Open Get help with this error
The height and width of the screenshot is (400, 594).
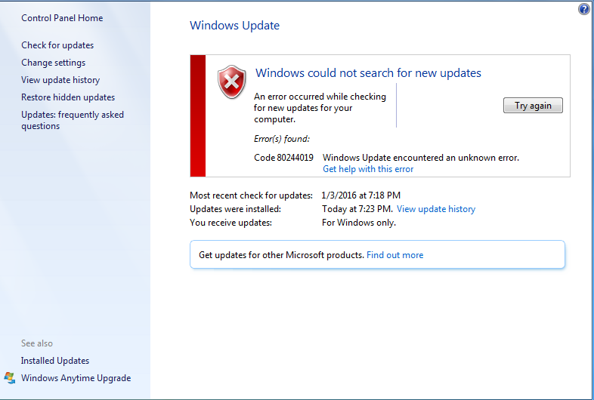tap(368, 169)
